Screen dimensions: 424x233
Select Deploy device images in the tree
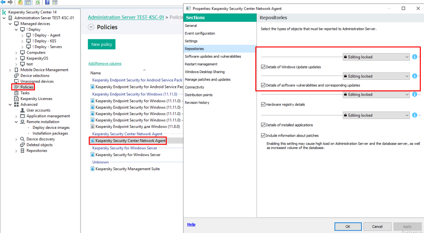click(x=51, y=128)
